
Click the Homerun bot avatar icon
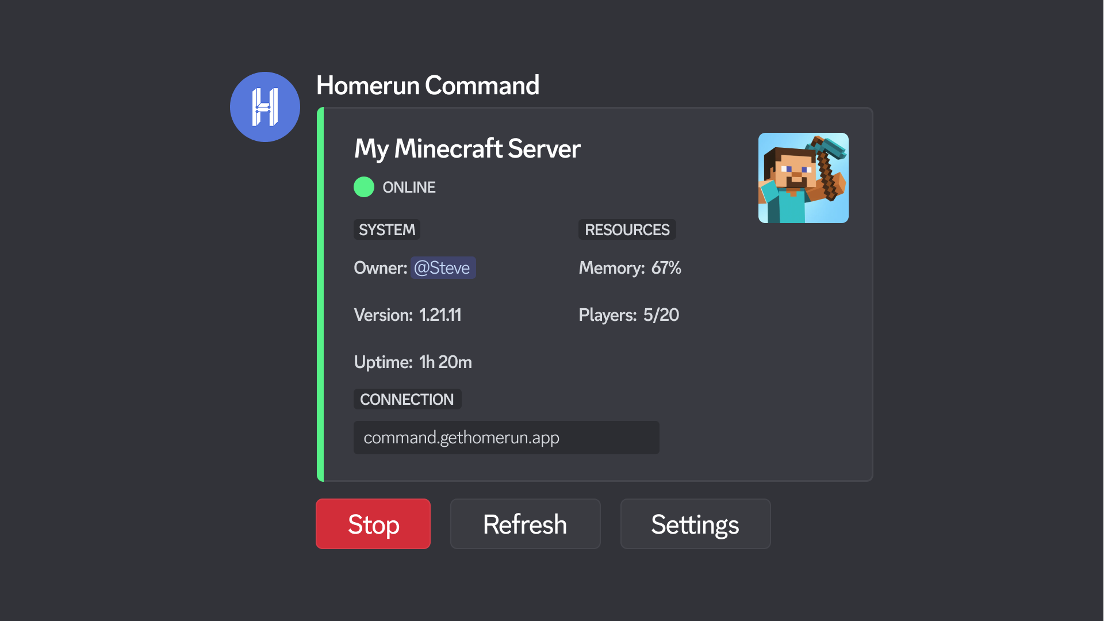click(264, 106)
